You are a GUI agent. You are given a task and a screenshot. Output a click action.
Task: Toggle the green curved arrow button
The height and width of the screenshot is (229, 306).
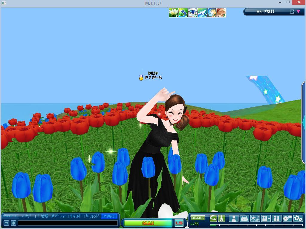coord(213,218)
